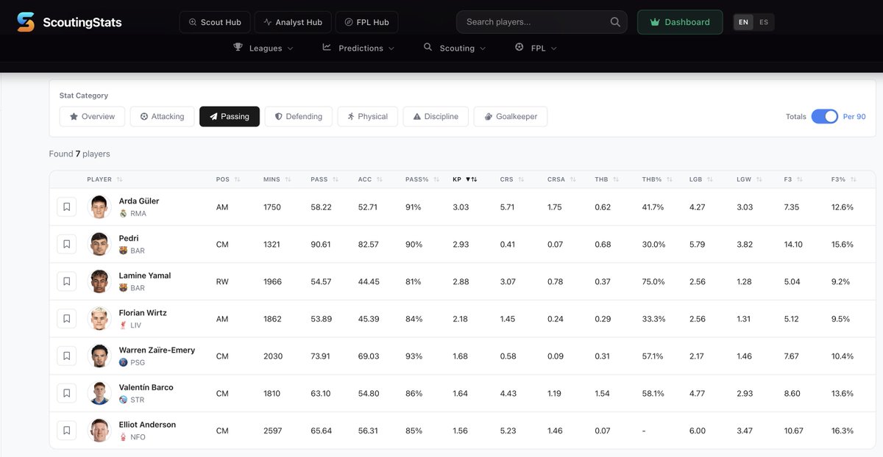Expand the Scouting menu
883x457 pixels.
pyautogui.click(x=455, y=48)
